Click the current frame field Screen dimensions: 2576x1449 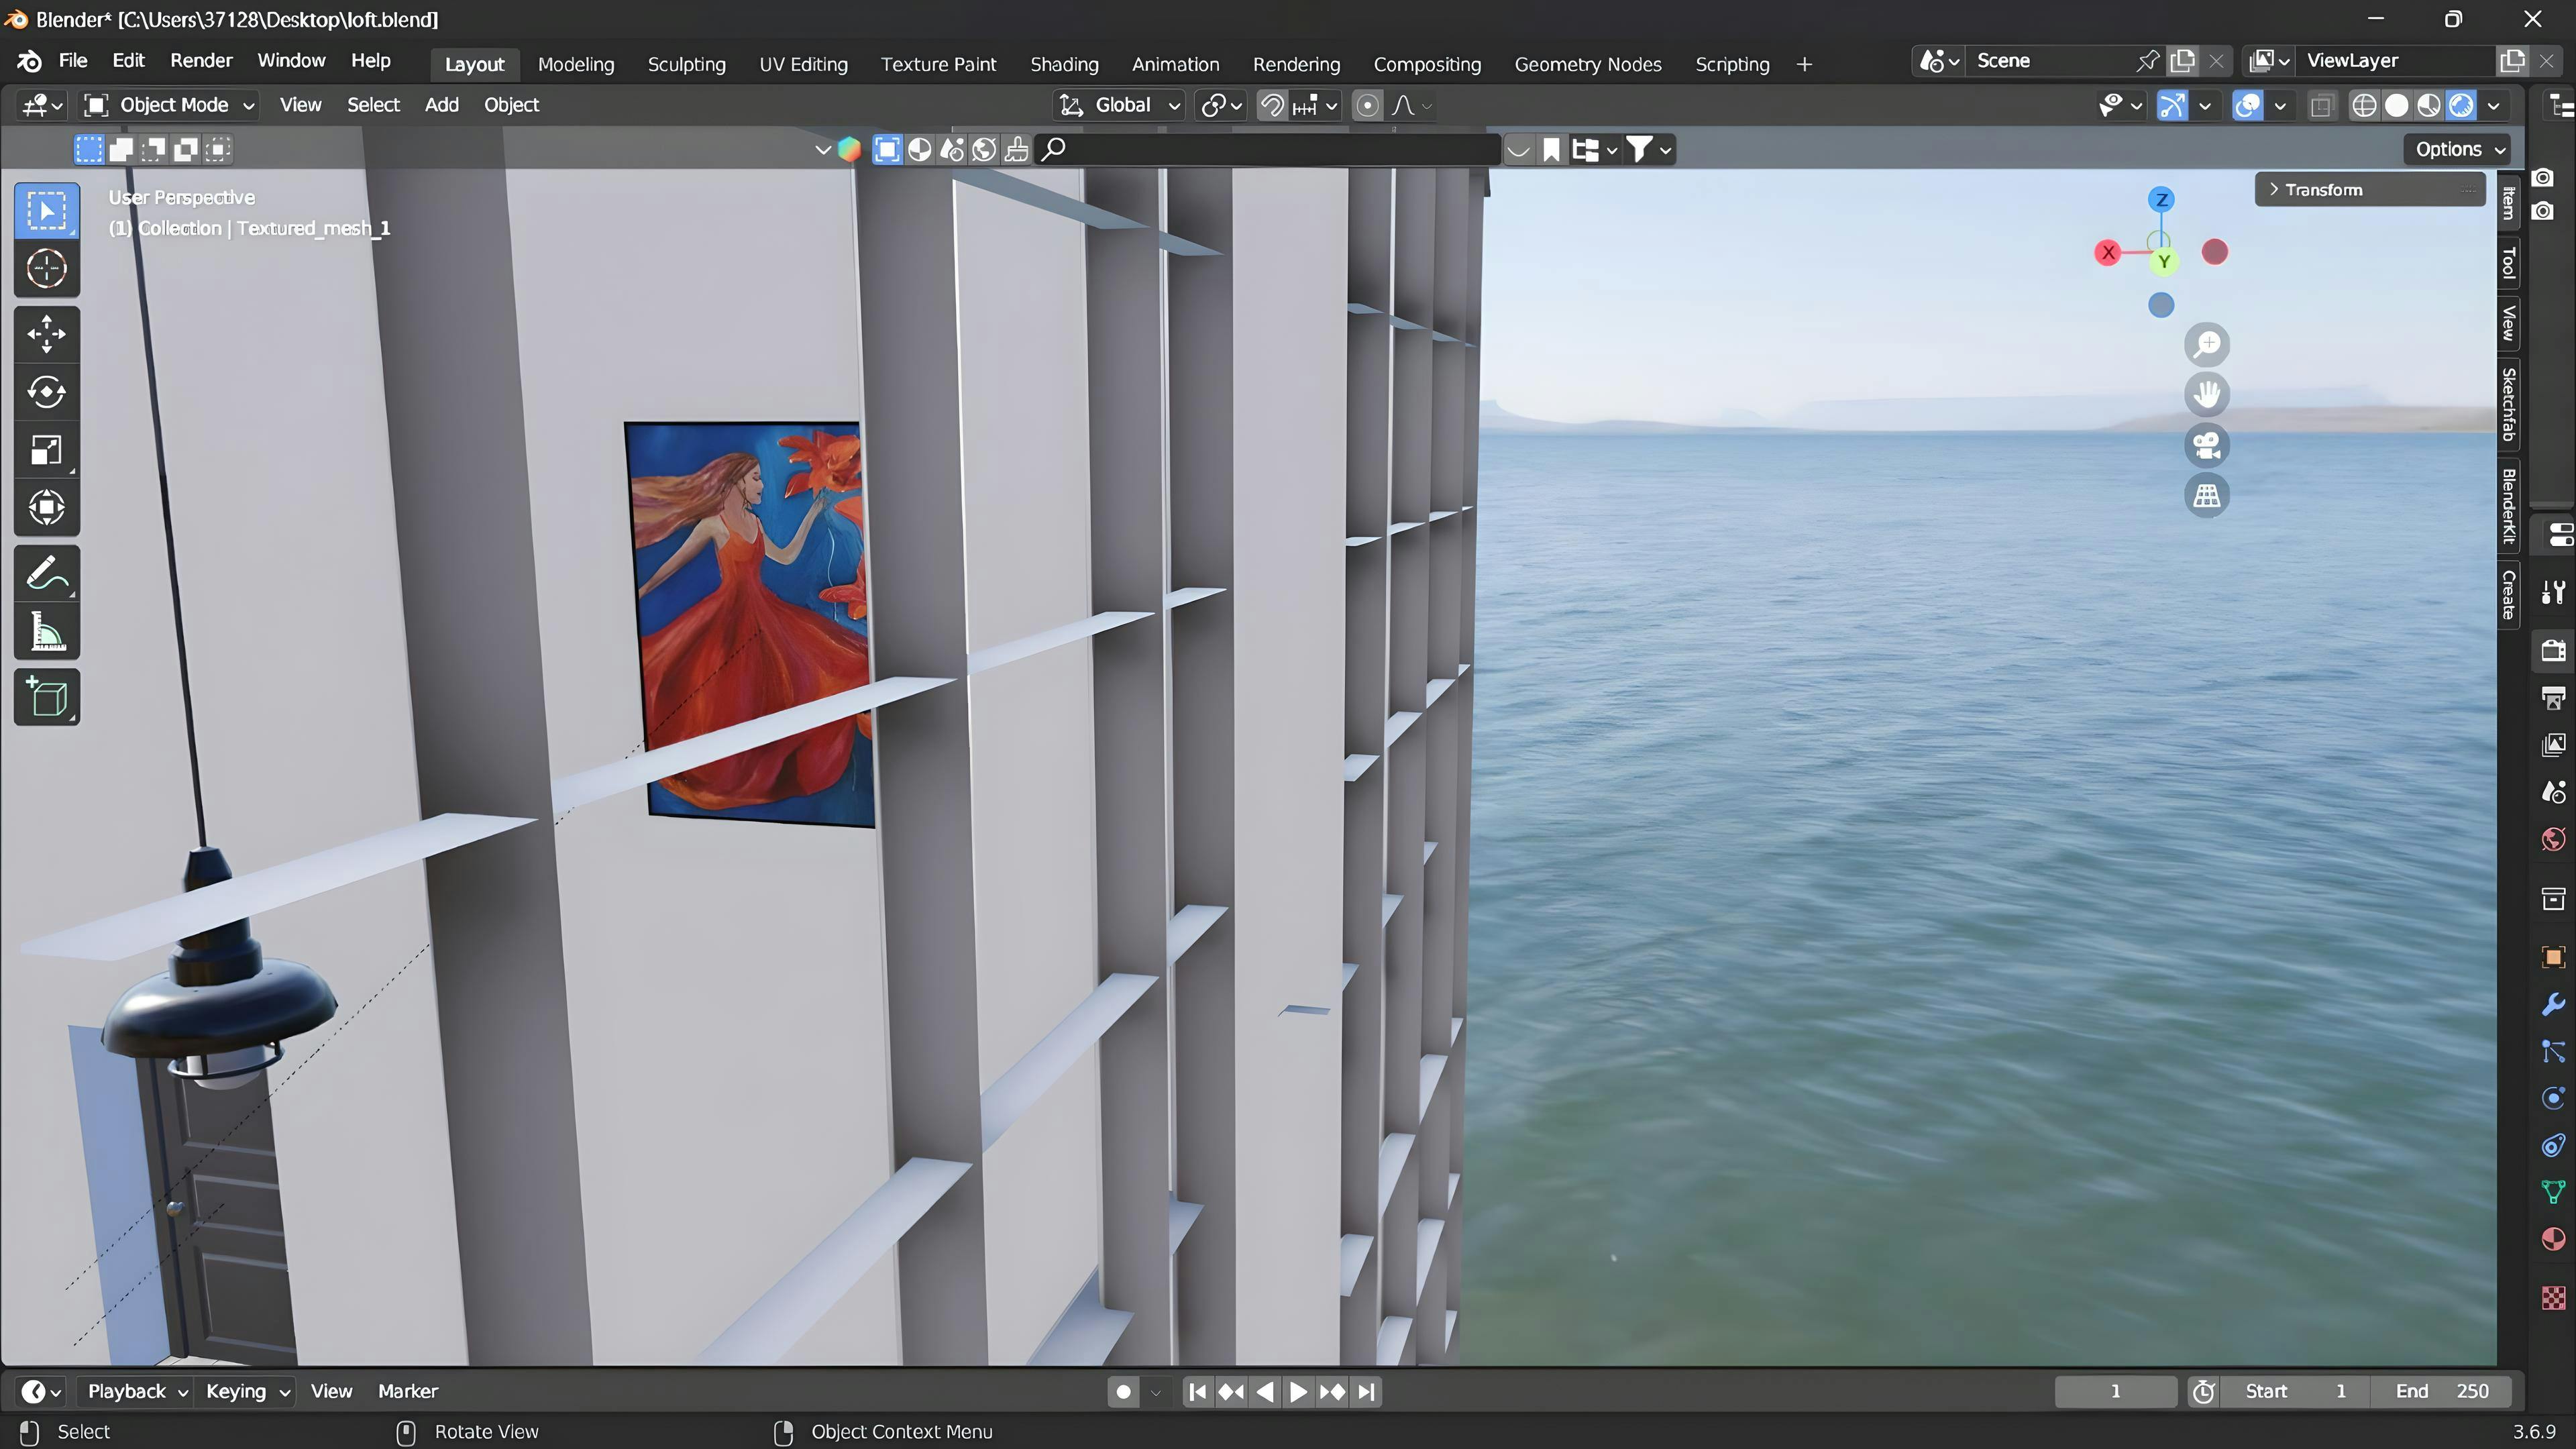(x=2115, y=1391)
